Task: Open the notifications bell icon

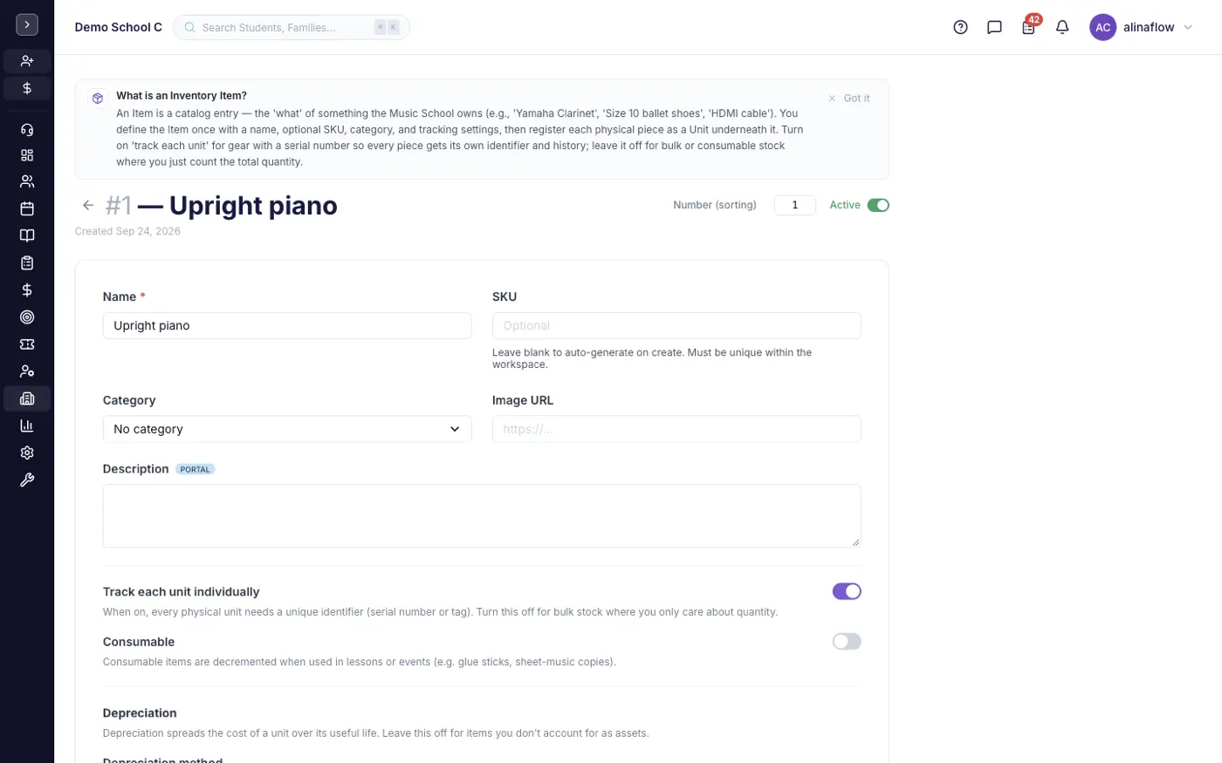Action: [1062, 27]
